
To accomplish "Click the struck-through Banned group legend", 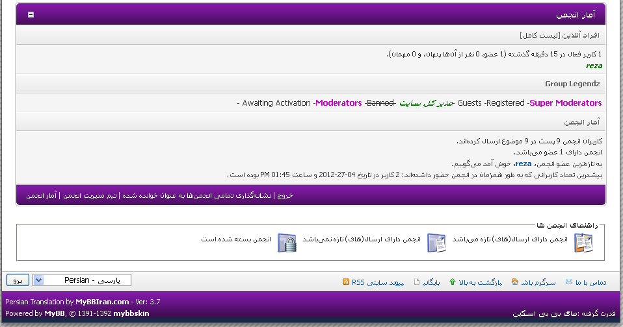I will tap(380, 103).
